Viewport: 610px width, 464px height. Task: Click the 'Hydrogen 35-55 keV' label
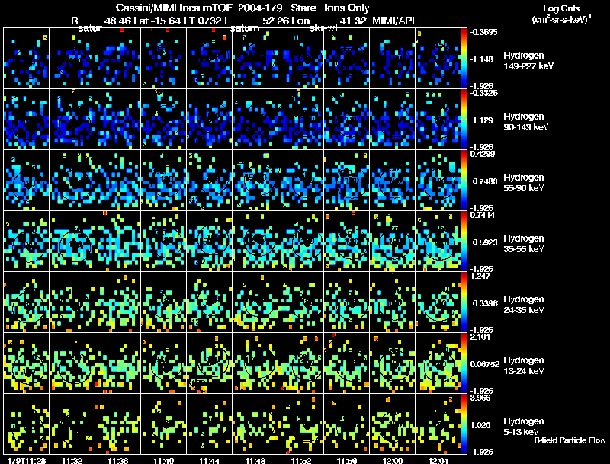(x=524, y=244)
